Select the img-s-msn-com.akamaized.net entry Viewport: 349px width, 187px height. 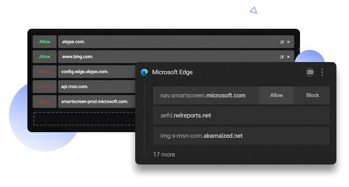[241, 136]
